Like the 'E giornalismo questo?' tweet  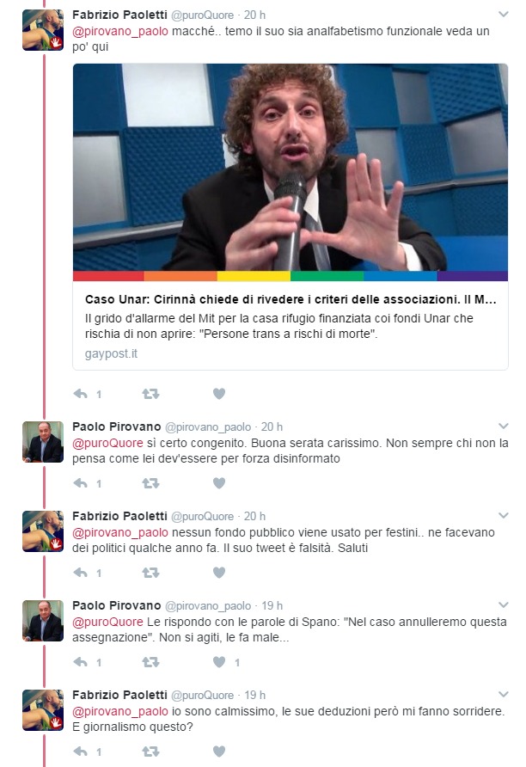[219, 752]
